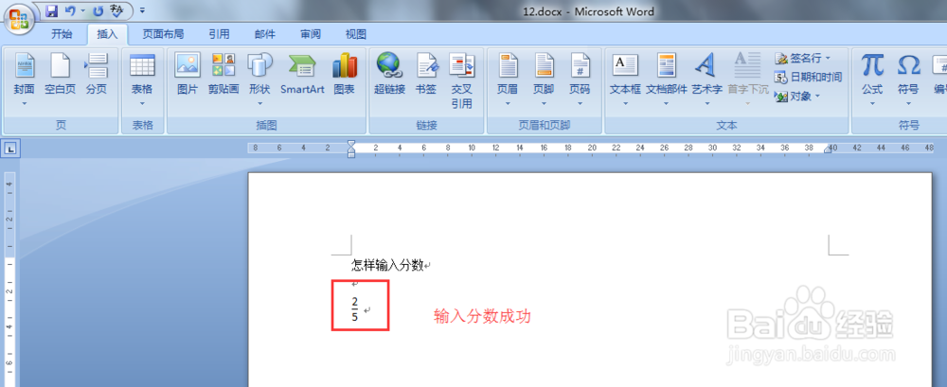Open the 引用 tab
The width and height of the screenshot is (947, 387).
[219, 34]
